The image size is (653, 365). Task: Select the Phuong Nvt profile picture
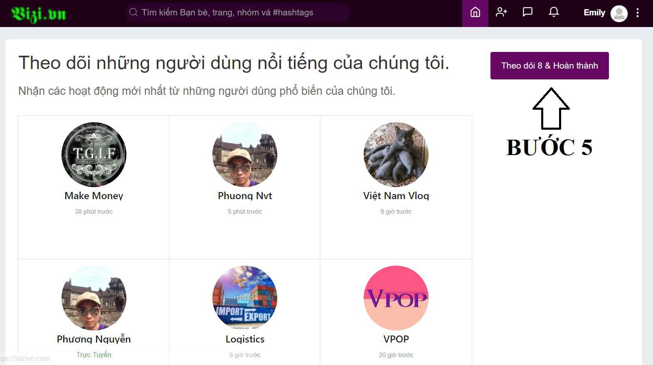(x=245, y=155)
